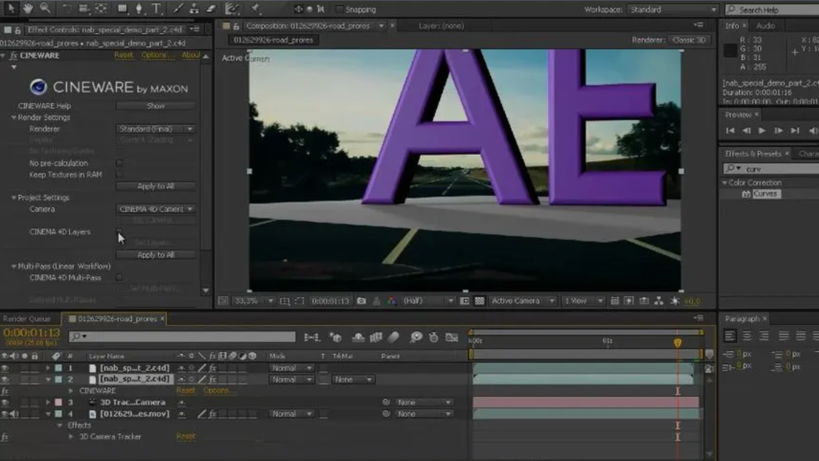The width and height of the screenshot is (819, 461).
Task: Hide layer 1 with its eye icon
Action: 5,368
